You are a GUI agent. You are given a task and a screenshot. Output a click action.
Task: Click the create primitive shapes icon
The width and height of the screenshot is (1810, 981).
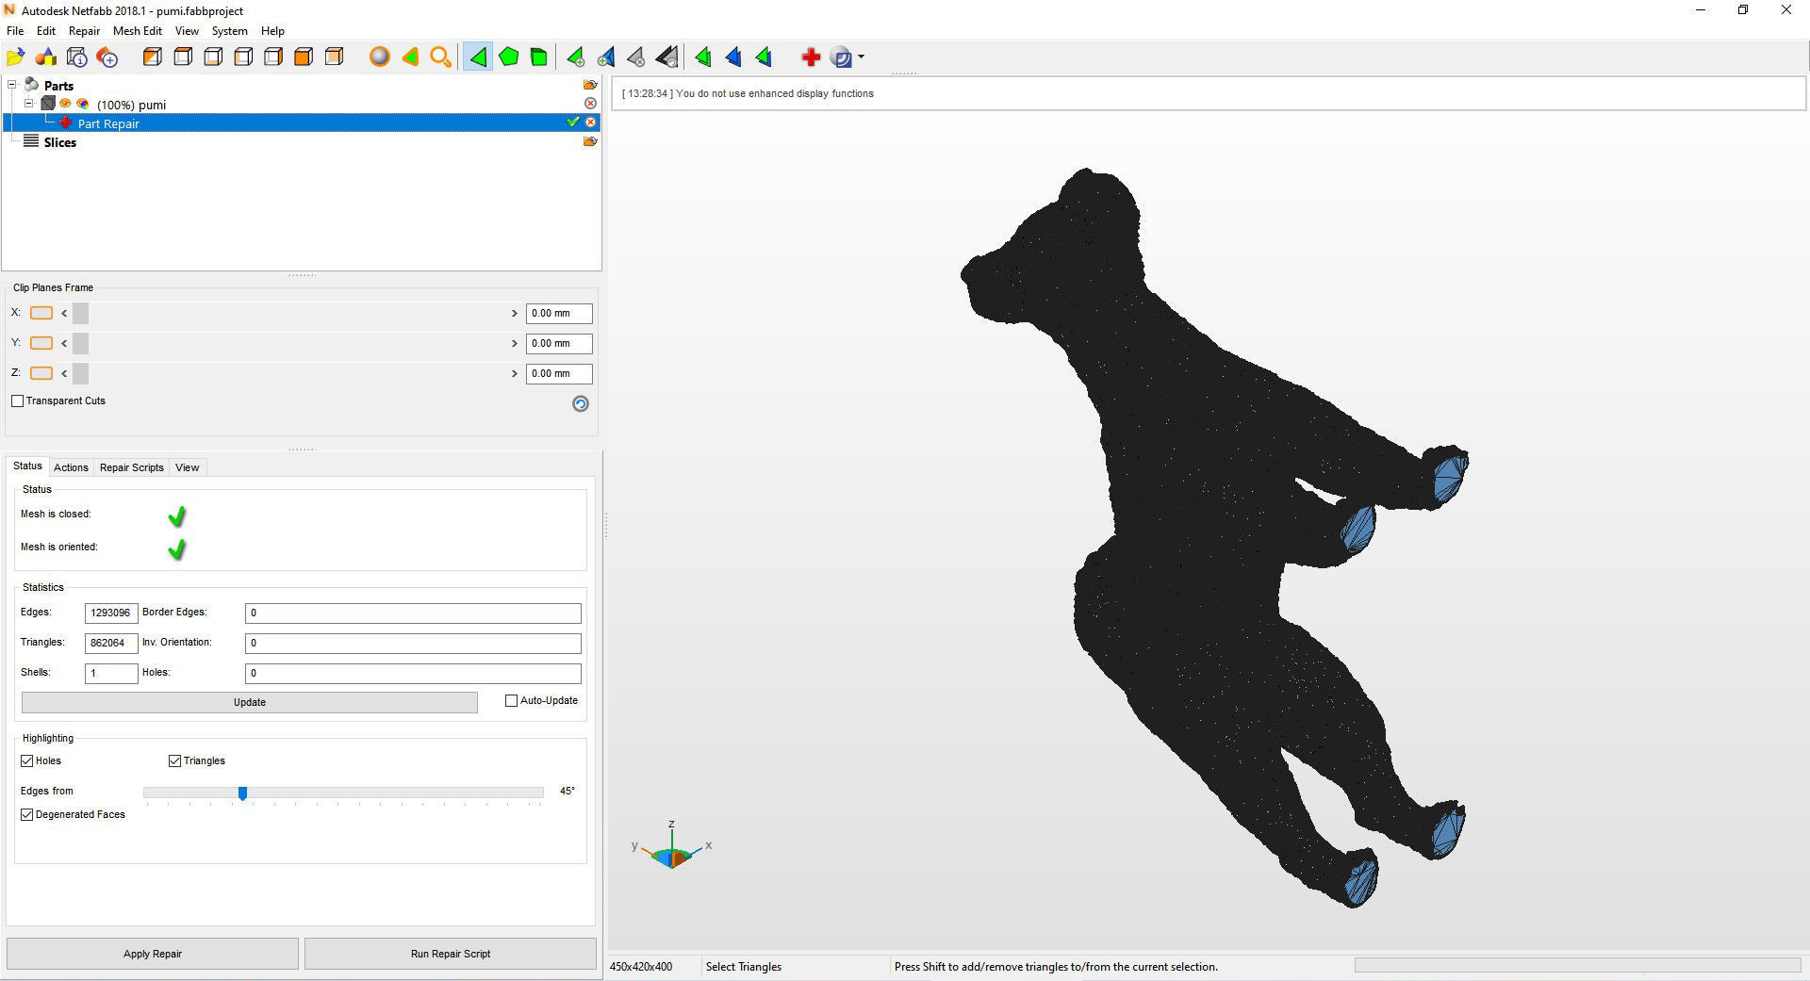coord(46,57)
